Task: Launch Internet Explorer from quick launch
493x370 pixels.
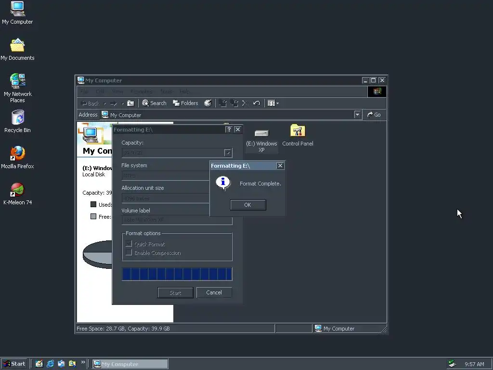Action: tap(50, 364)
